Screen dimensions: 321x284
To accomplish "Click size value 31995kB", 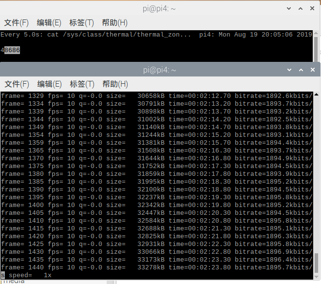I will tap(151, 182).
